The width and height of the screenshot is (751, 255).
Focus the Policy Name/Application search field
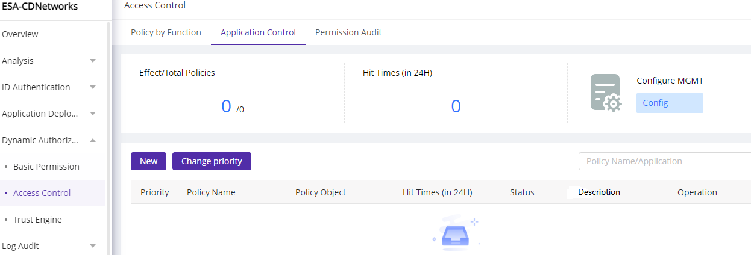(x=664, y=161)
